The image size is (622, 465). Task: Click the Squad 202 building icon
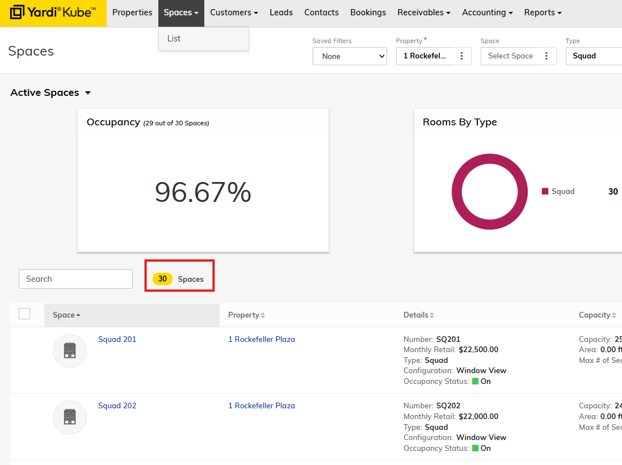[x=70, y=417]
